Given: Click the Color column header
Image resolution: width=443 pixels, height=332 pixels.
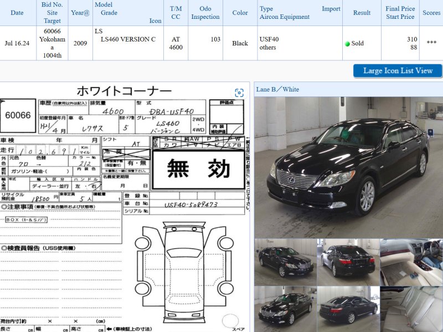Looking at the screenshot, I should pyautogui.click(x=240, y=13).
